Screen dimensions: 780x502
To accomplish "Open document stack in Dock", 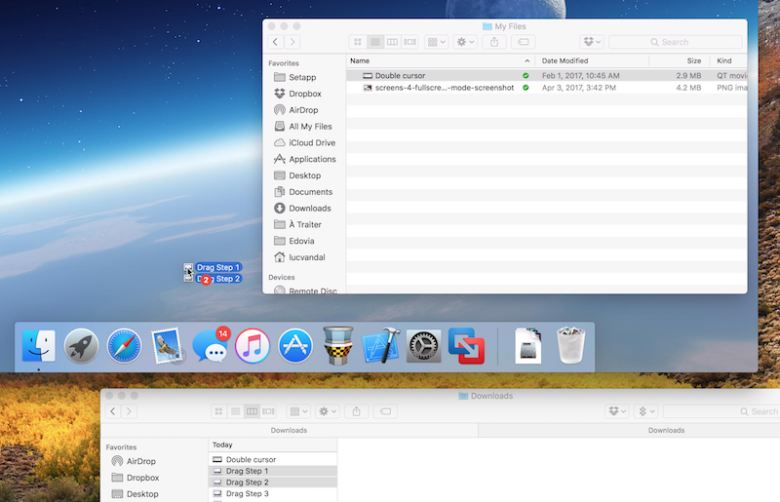I will [527, 346].
